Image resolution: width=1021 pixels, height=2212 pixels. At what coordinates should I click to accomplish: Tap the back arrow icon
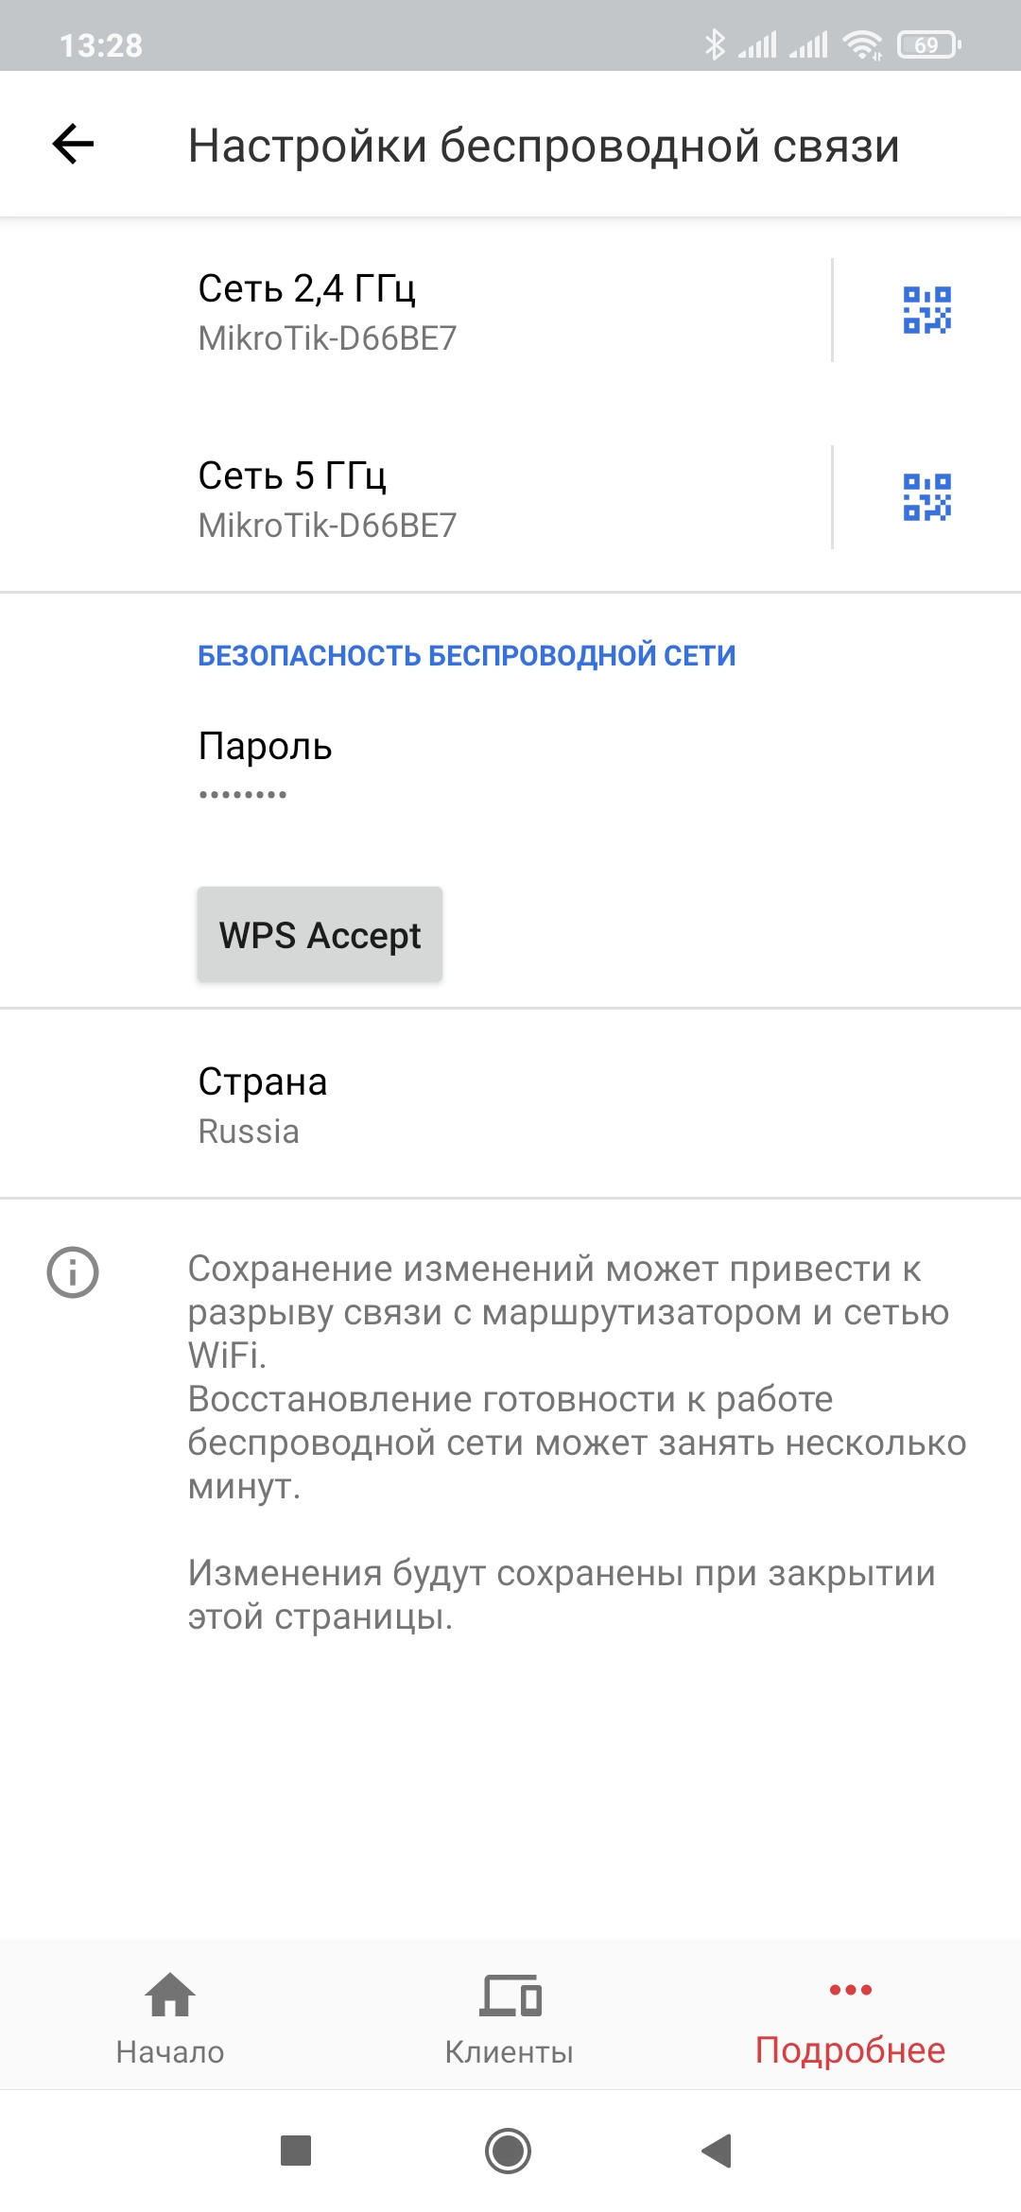pos(73,145)
